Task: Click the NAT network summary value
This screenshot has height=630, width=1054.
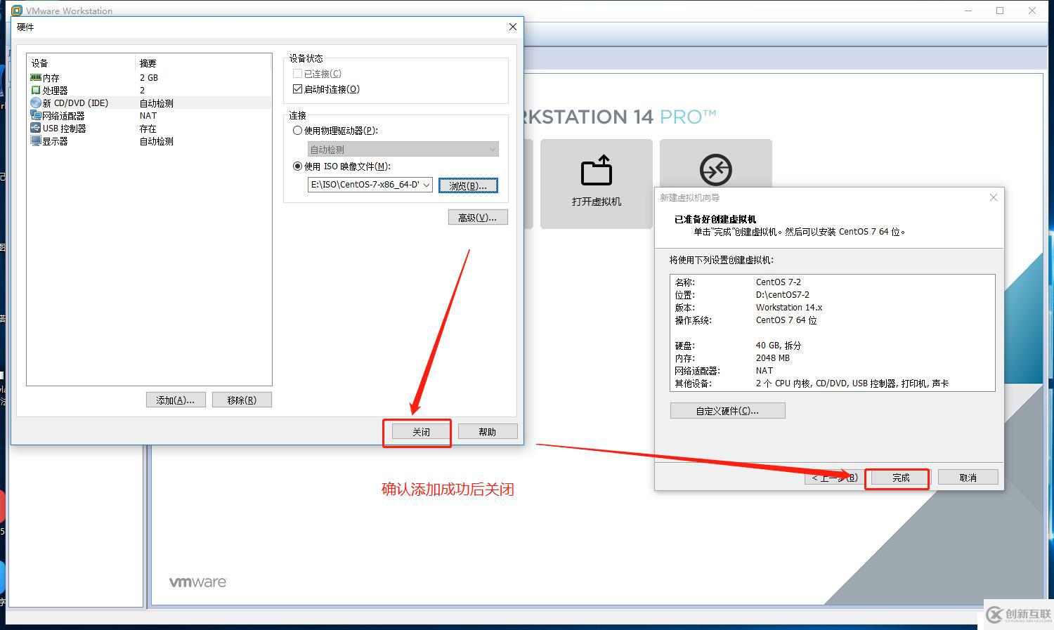Action: click(148, 116)
